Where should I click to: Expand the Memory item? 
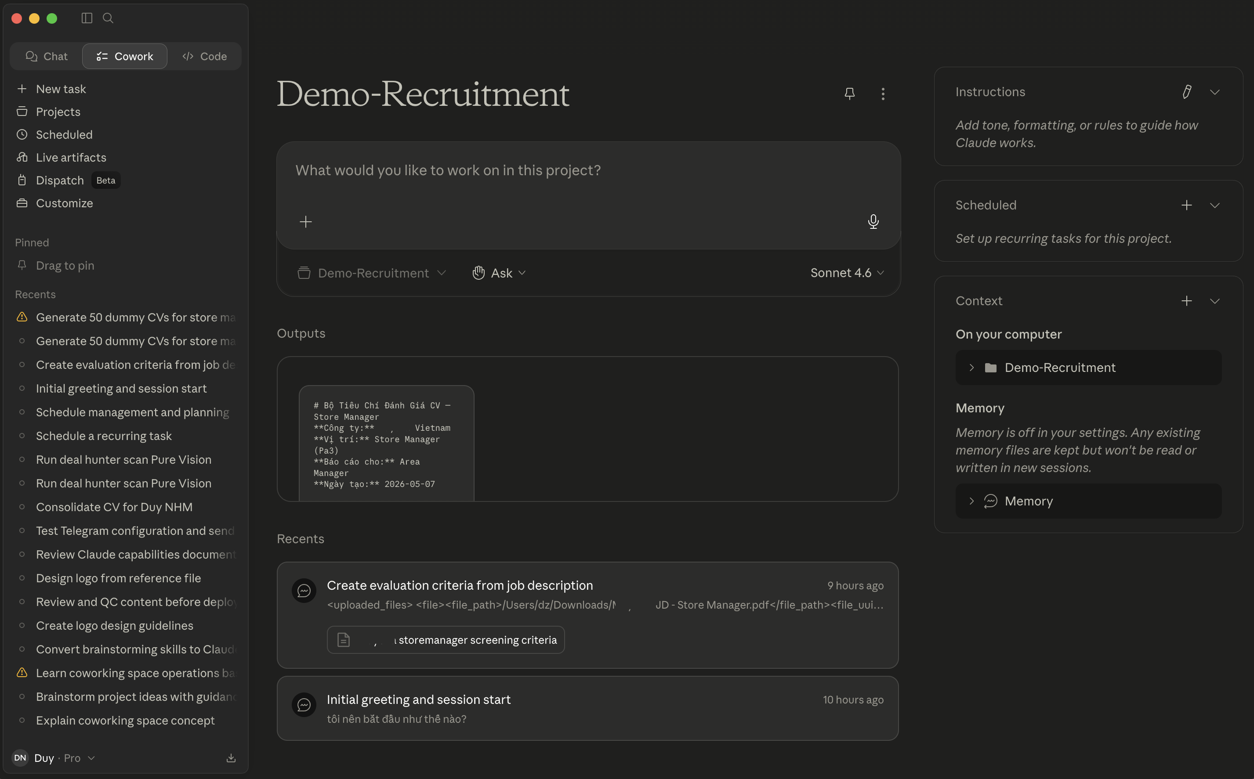point(1088,501)
